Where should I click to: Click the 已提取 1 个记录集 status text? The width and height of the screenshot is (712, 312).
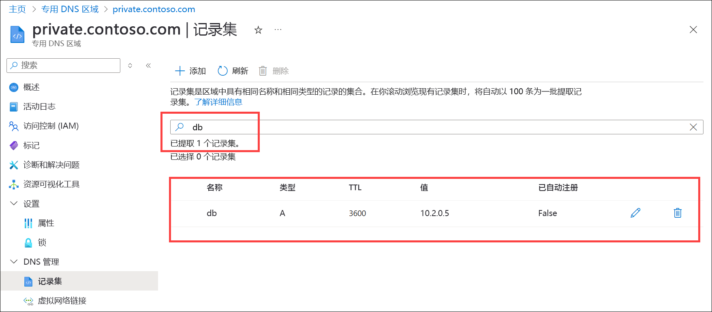click(x=205, y=143)
